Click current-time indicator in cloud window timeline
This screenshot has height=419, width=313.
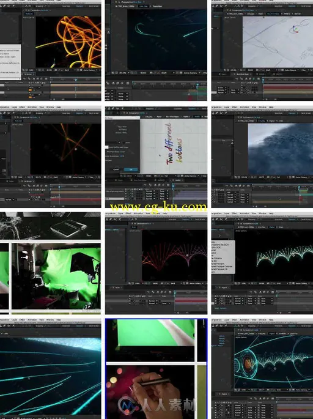[299, 187]
